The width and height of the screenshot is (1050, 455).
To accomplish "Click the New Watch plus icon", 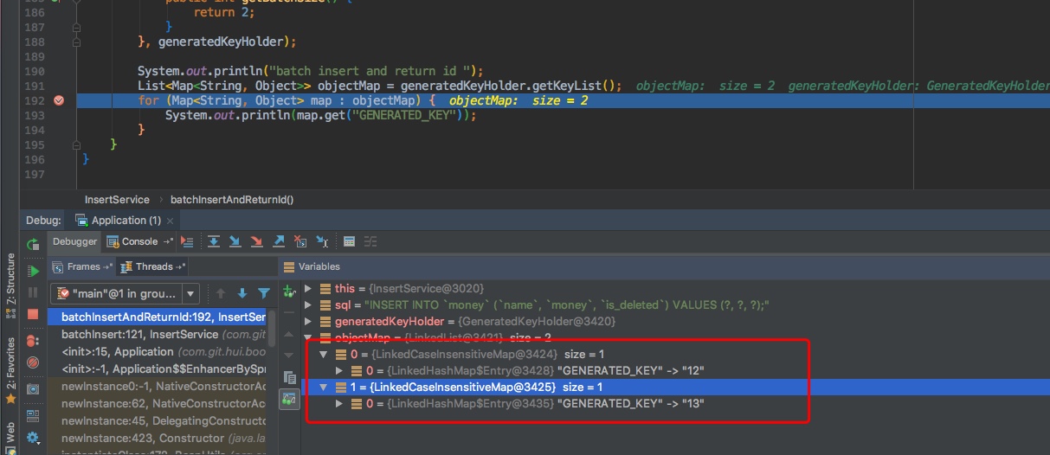I will (x=290, y=292).
